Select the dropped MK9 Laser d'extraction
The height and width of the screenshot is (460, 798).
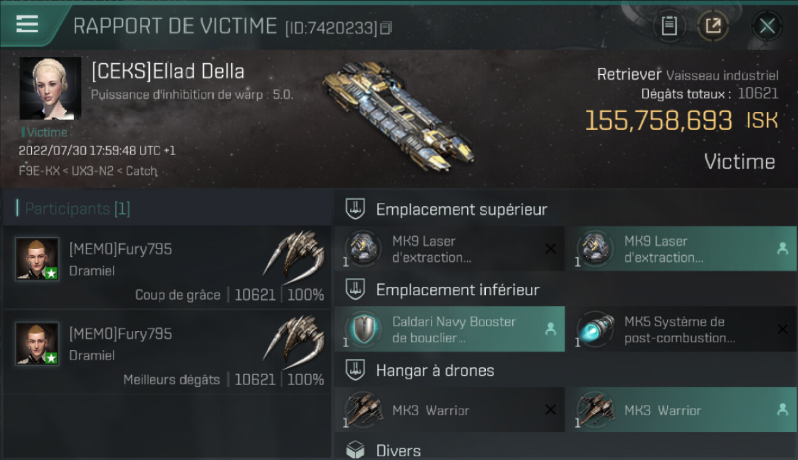[681, 249]
